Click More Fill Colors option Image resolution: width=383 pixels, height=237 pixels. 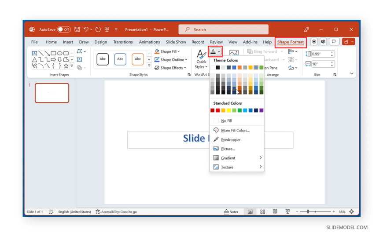pyautogui.click(x=235, y=130)
